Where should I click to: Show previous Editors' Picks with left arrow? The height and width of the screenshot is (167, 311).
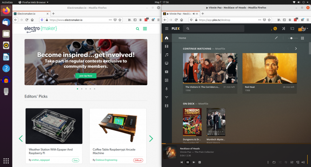[21, 138]
